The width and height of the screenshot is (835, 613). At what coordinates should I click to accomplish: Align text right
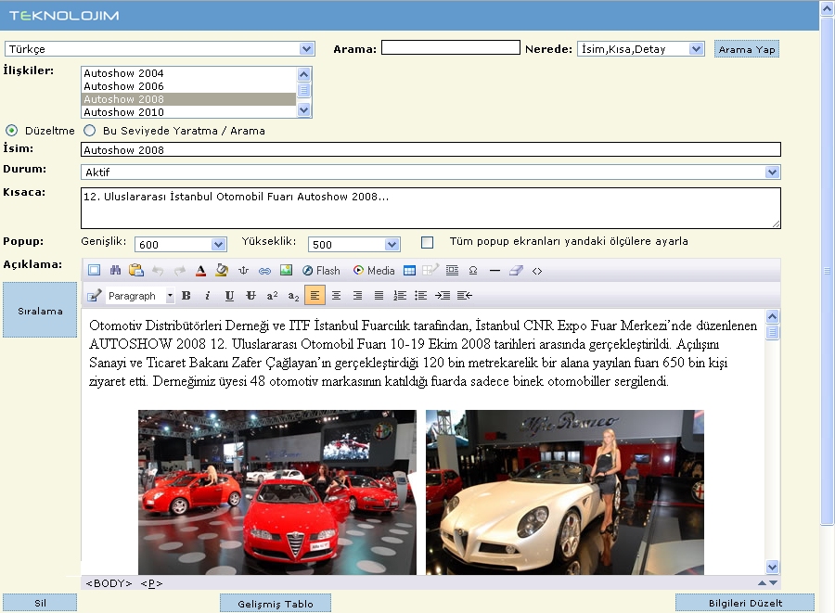click(357, 295)
